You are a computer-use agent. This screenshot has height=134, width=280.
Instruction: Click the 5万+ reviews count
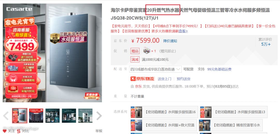click(266, 44)
